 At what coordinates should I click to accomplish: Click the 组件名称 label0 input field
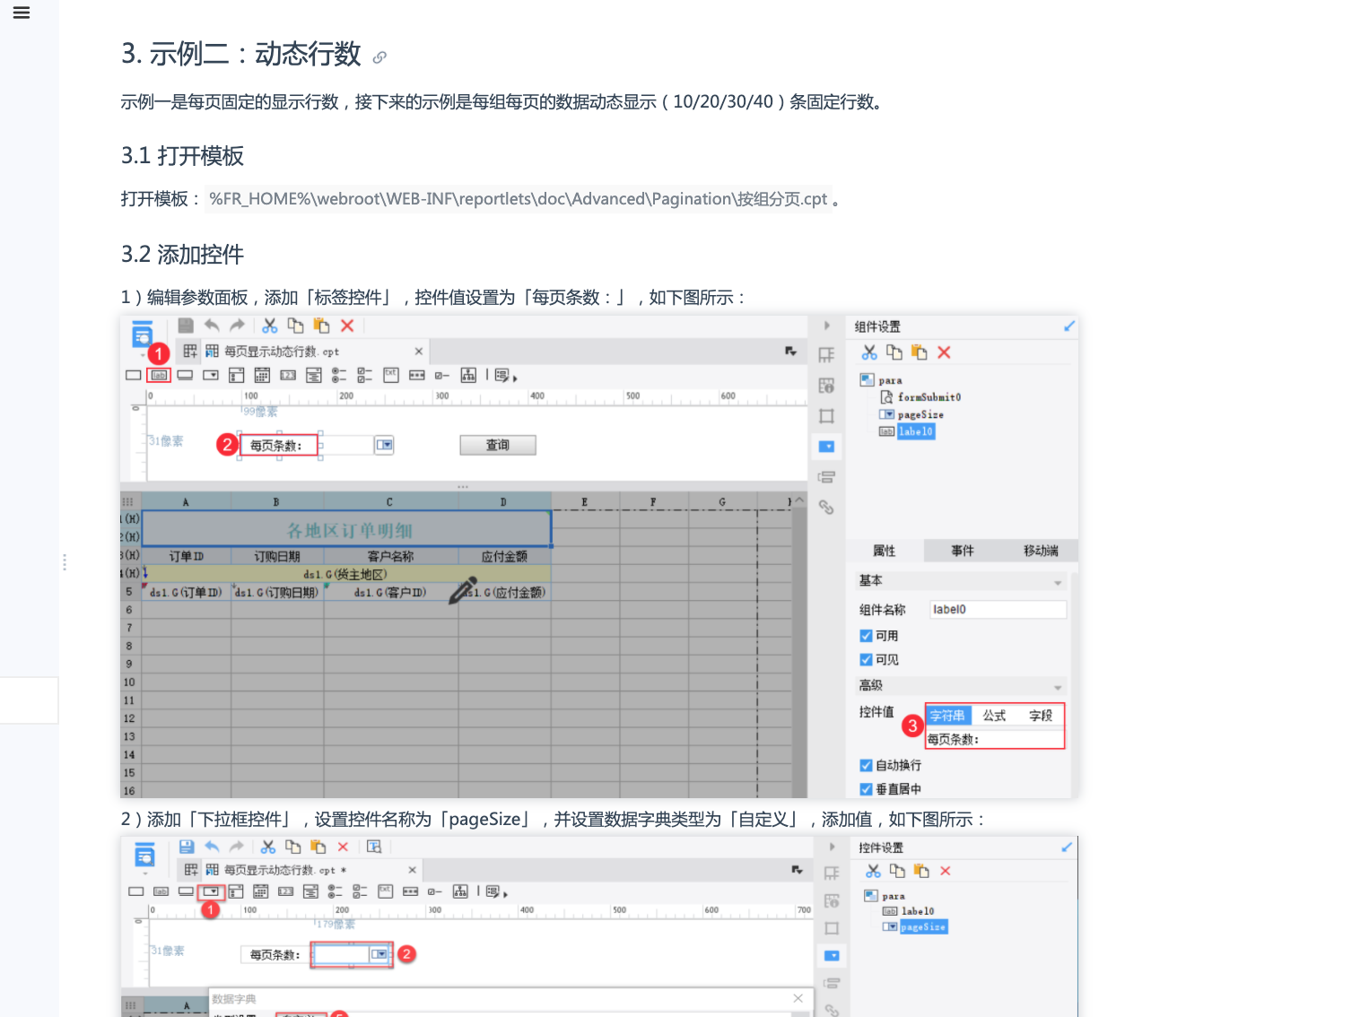998,610
